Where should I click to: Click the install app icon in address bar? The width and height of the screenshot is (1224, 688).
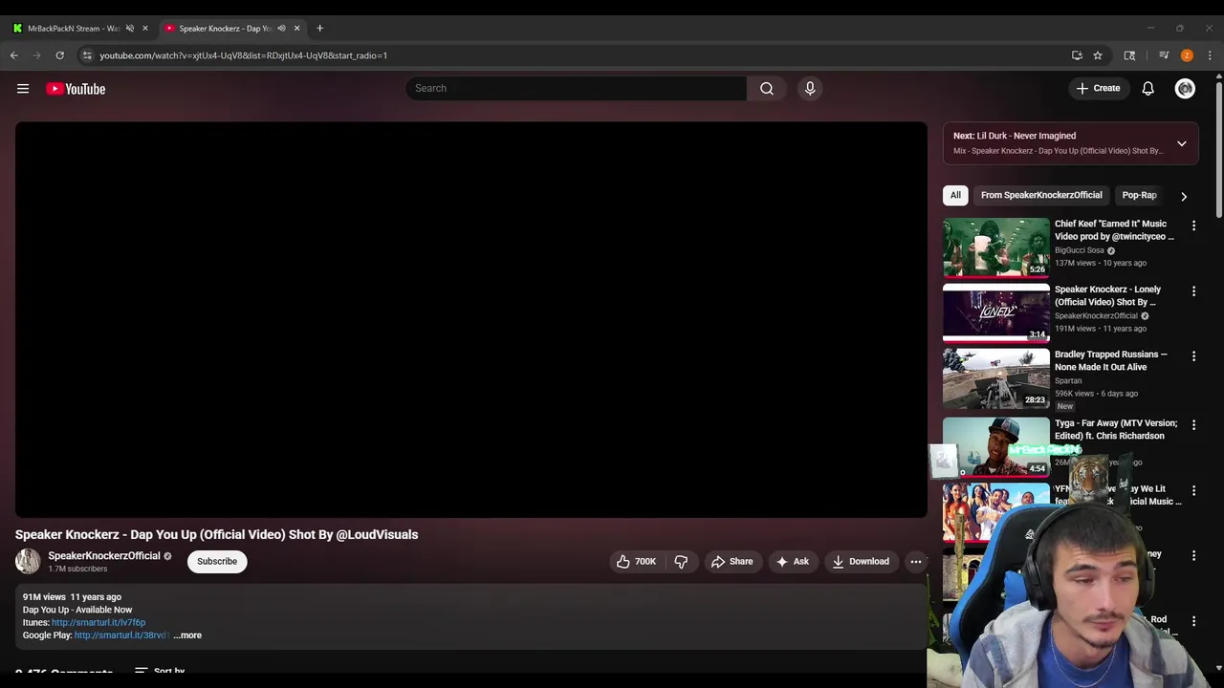coord(1077,55)
